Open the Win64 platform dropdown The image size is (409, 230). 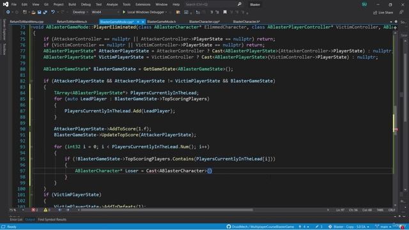click(x=105, y=12)
